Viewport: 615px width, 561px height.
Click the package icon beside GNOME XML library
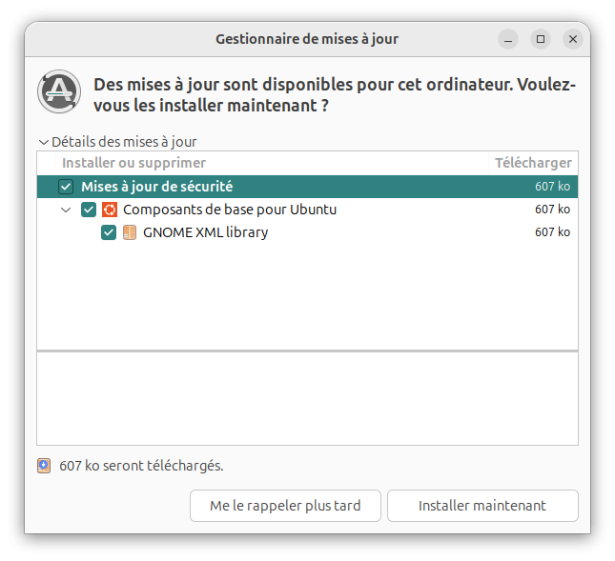[x=130, y=232]
